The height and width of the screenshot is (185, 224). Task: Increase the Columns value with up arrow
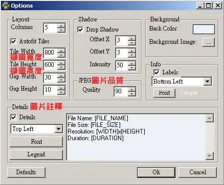[61, 26]
